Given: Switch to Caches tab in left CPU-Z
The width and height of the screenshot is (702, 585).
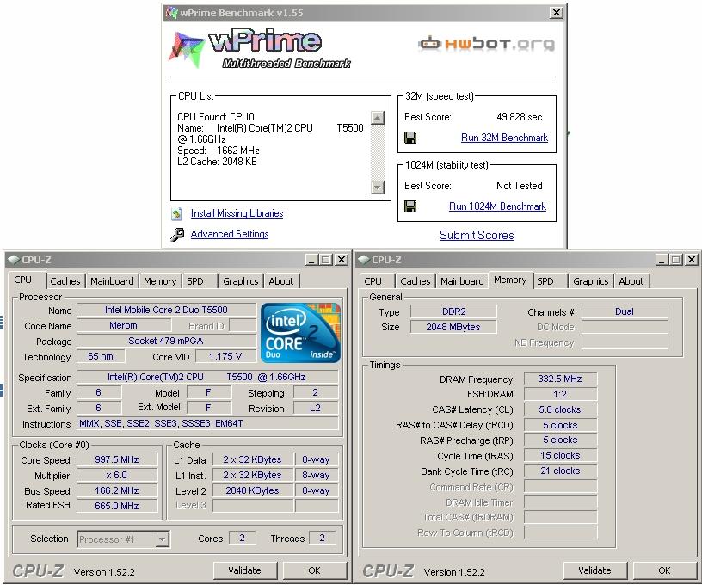Looking at the screenshot, I should (65, 281).
